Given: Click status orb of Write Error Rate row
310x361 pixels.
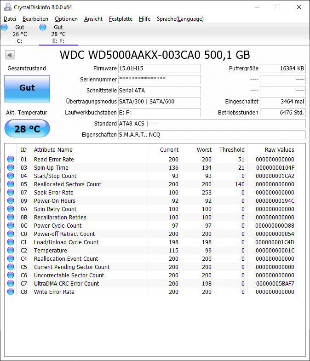Looking at the screenshot, I should (11, 292).
